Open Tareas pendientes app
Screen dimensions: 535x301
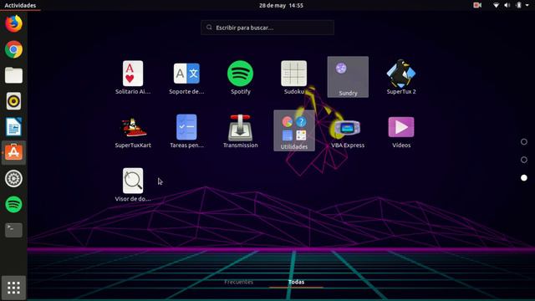(186, 131)
